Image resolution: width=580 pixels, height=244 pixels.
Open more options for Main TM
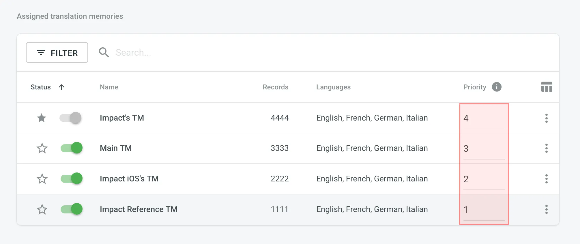tap(546, 148)
